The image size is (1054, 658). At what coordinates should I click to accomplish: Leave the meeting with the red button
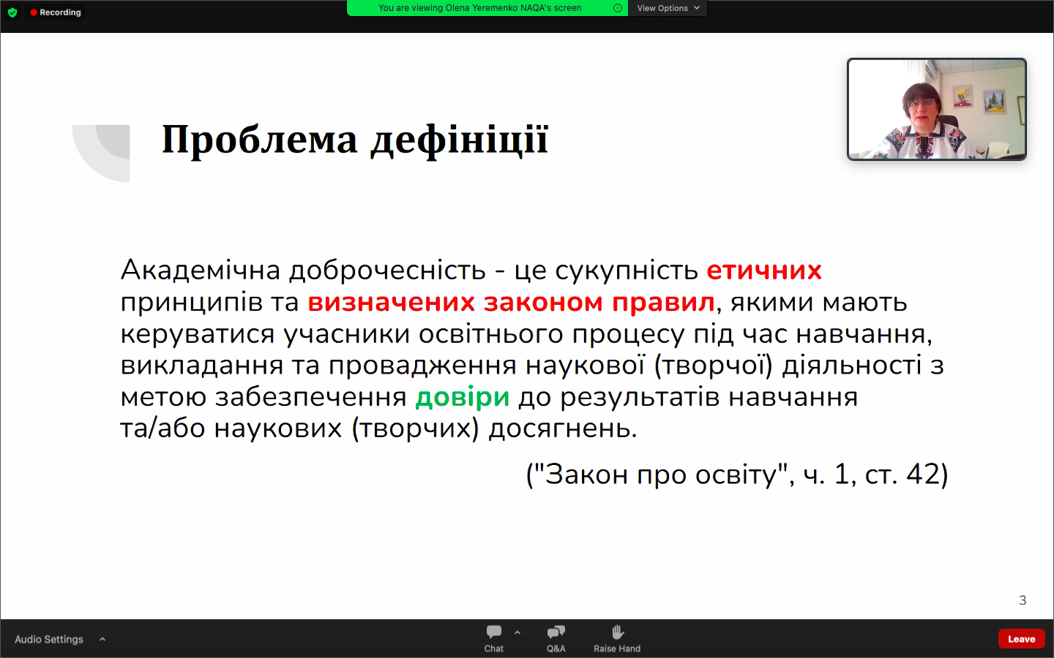click(1021, 638)
